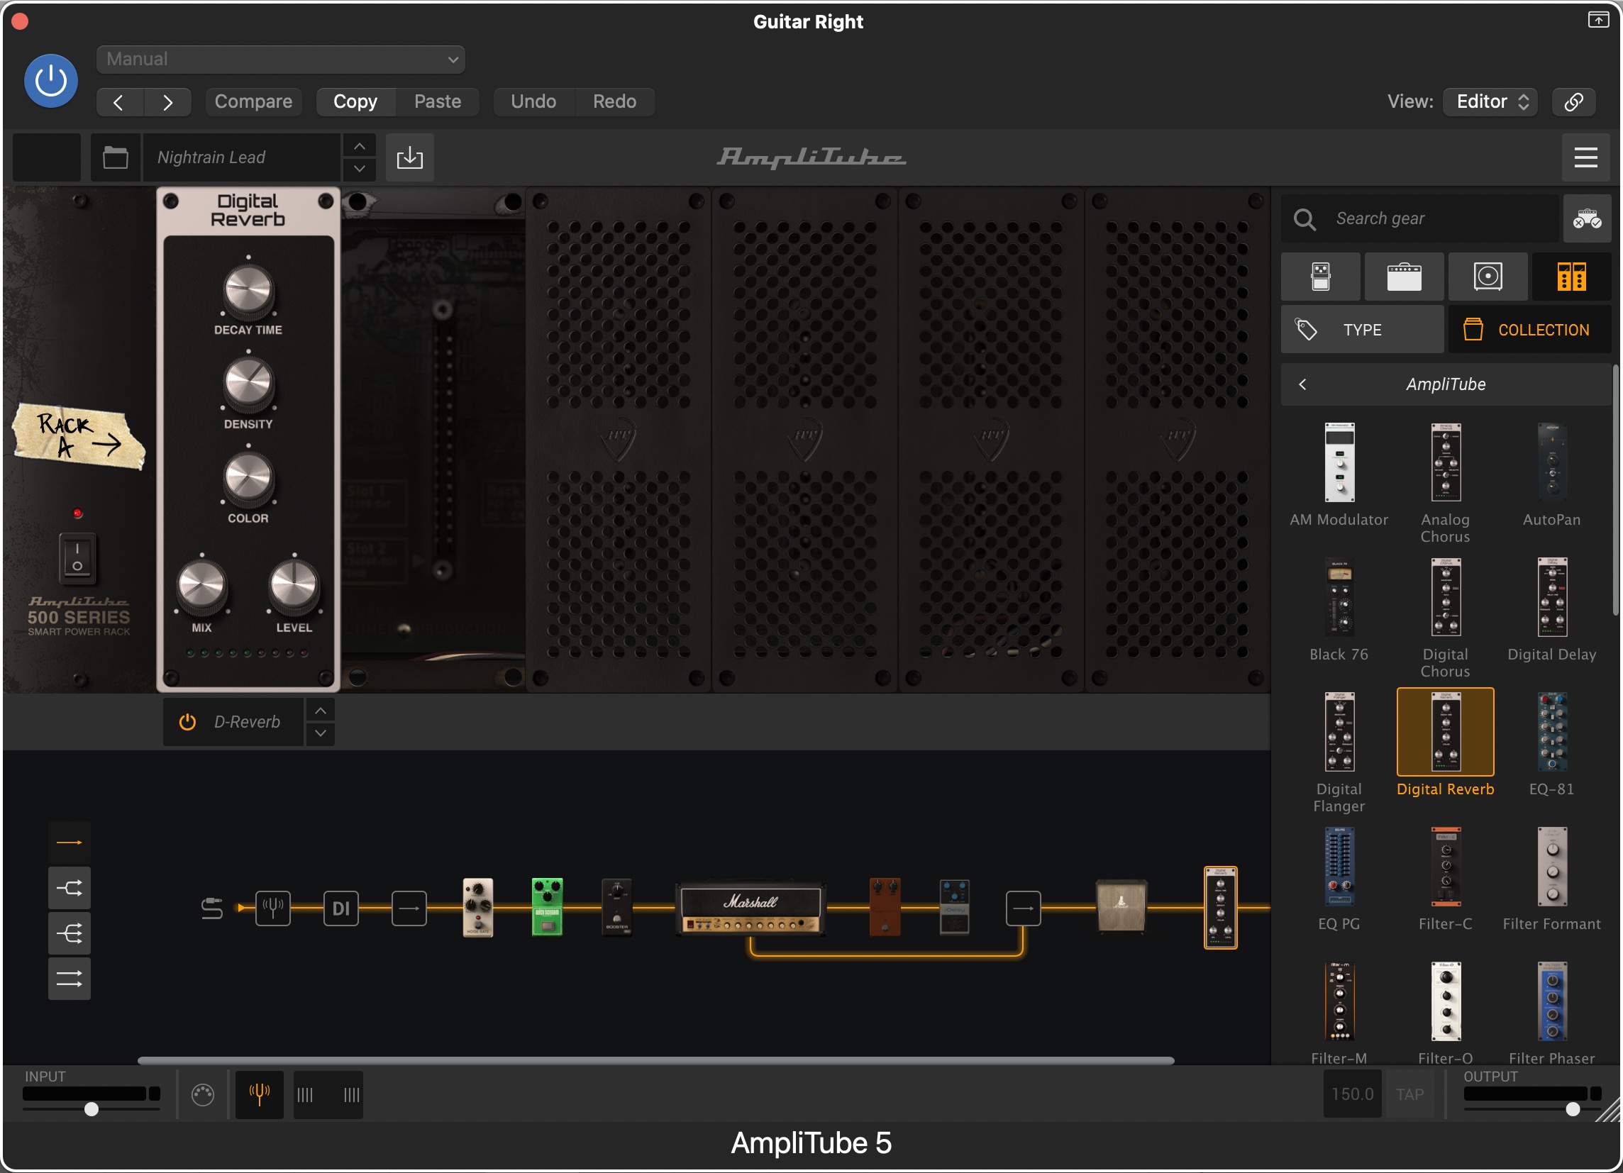Select the Marshall amp in signal chain
The height and width of the screenshot is (1173, 1623).
(750, 911)
